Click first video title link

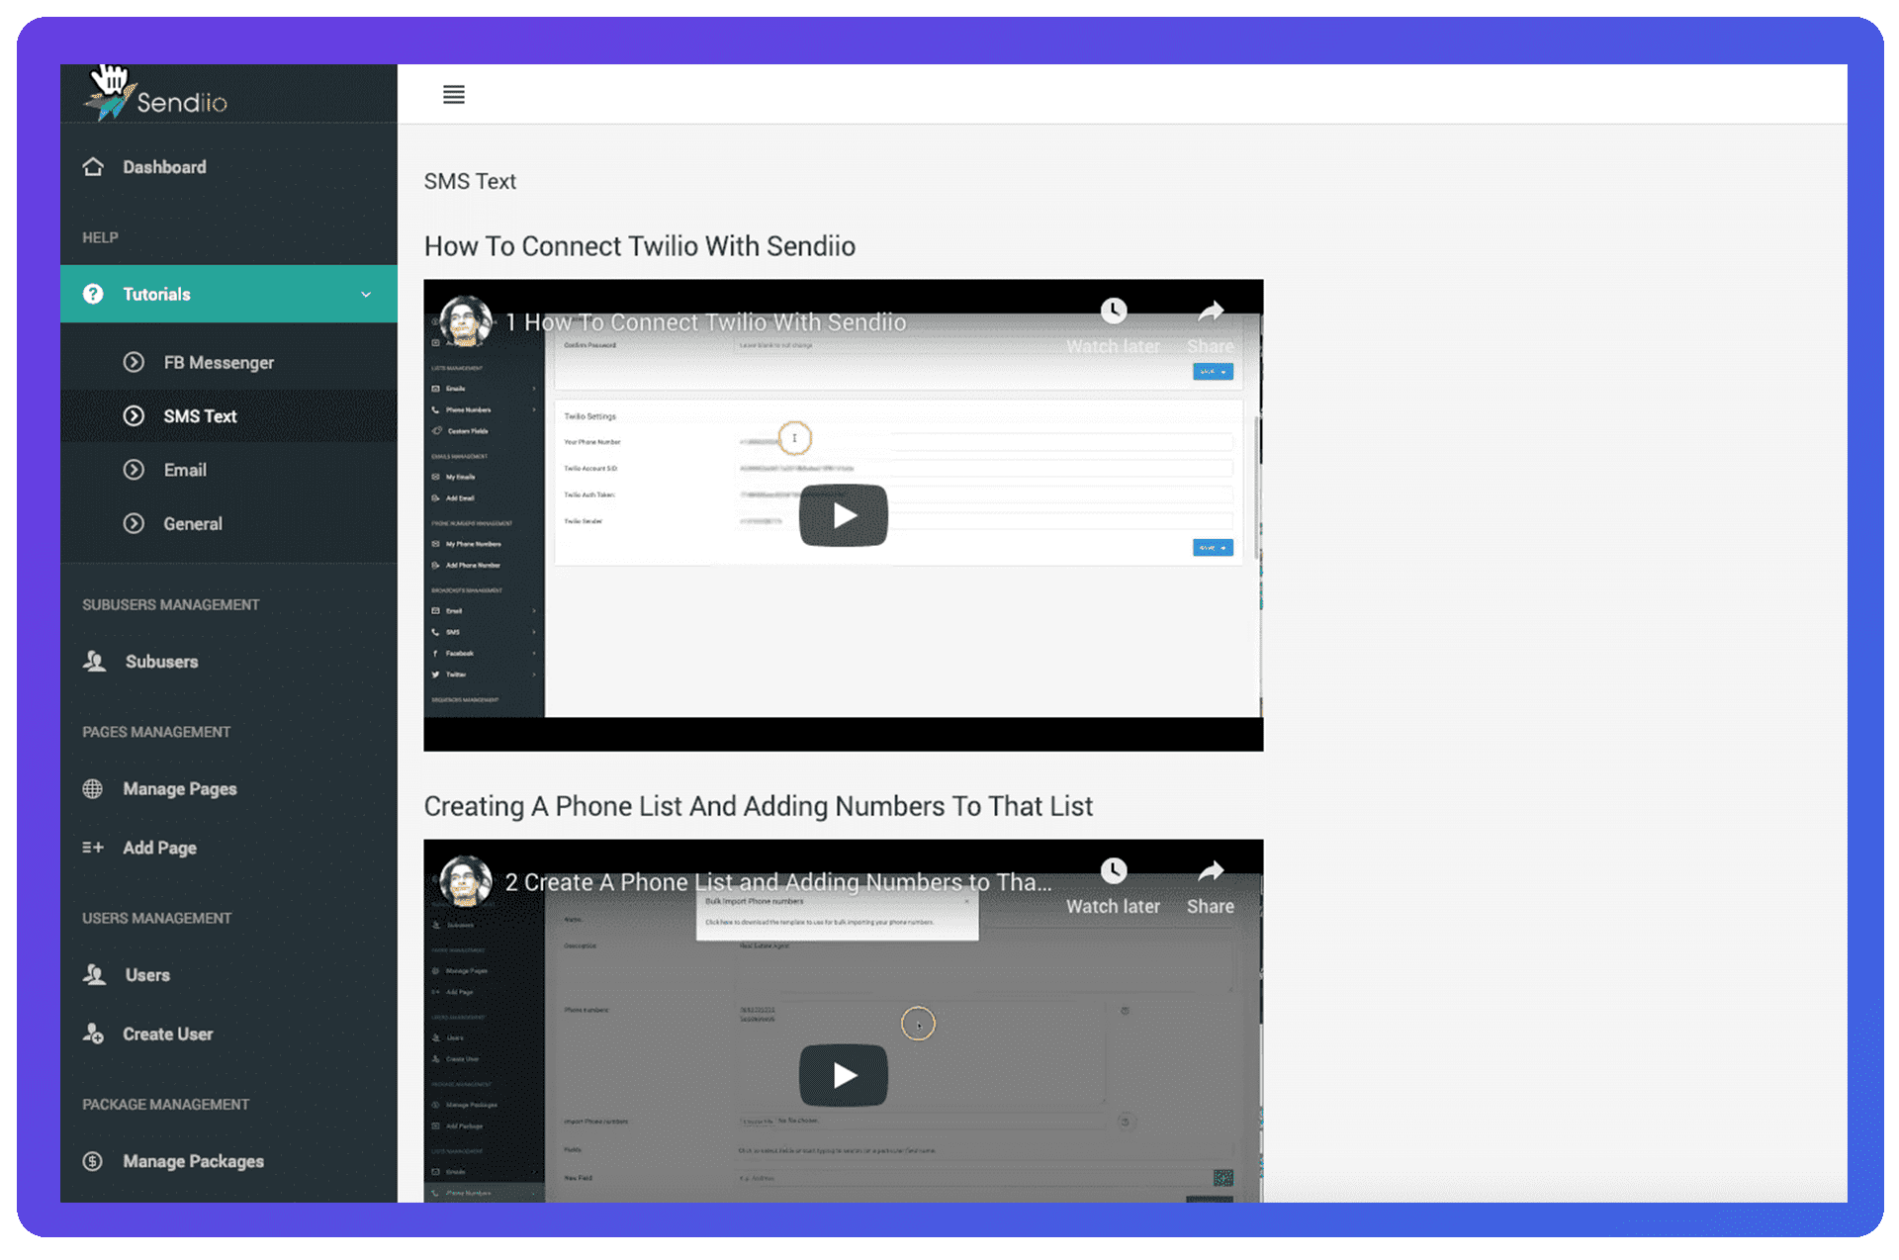click(704, 323)
